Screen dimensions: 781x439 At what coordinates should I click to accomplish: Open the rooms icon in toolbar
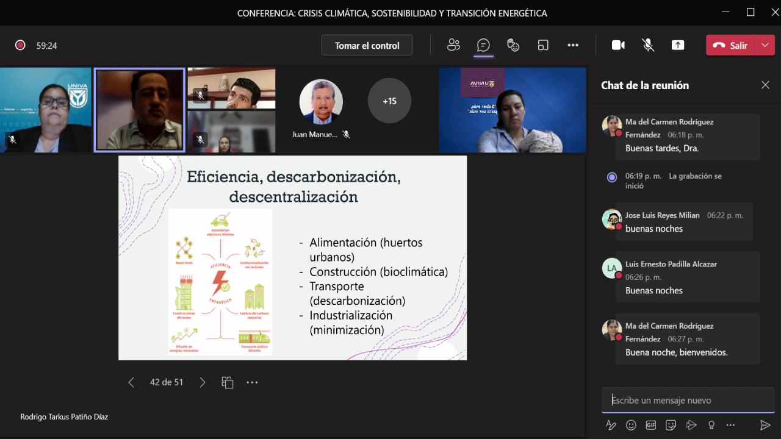[543, 45]
